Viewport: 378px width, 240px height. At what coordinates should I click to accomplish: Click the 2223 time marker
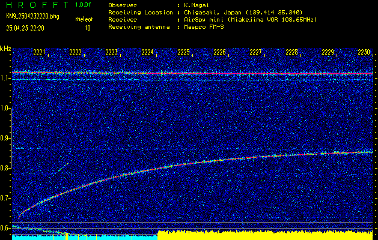click(x=111, y=52)
